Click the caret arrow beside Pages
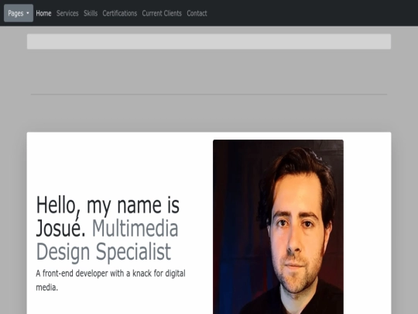Viewport: 418px width, 314px height. coord(28,13)
